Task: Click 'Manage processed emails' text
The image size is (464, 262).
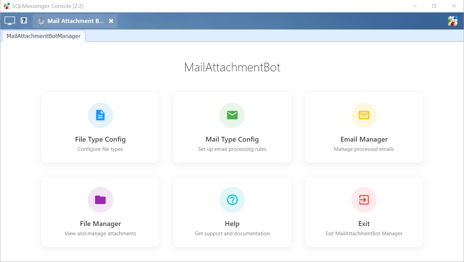Action: coord(364,149)
